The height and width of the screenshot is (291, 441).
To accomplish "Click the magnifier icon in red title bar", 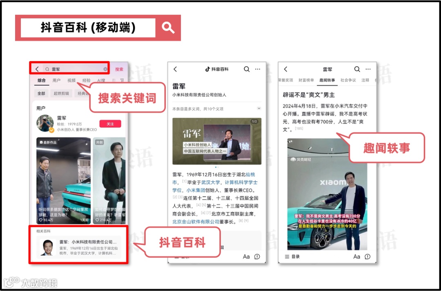I will coord(168,28).
